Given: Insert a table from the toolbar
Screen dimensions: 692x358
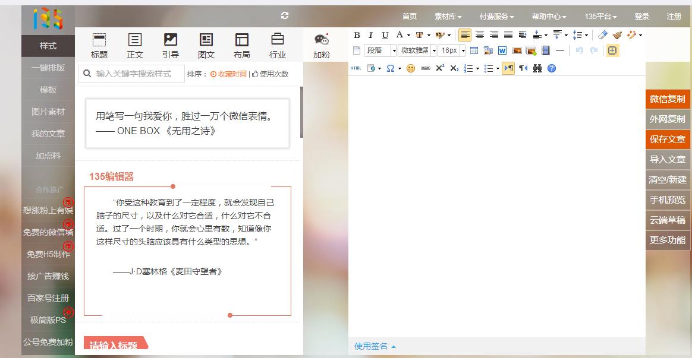Looking at the screenshot, I should coord(474,50).
